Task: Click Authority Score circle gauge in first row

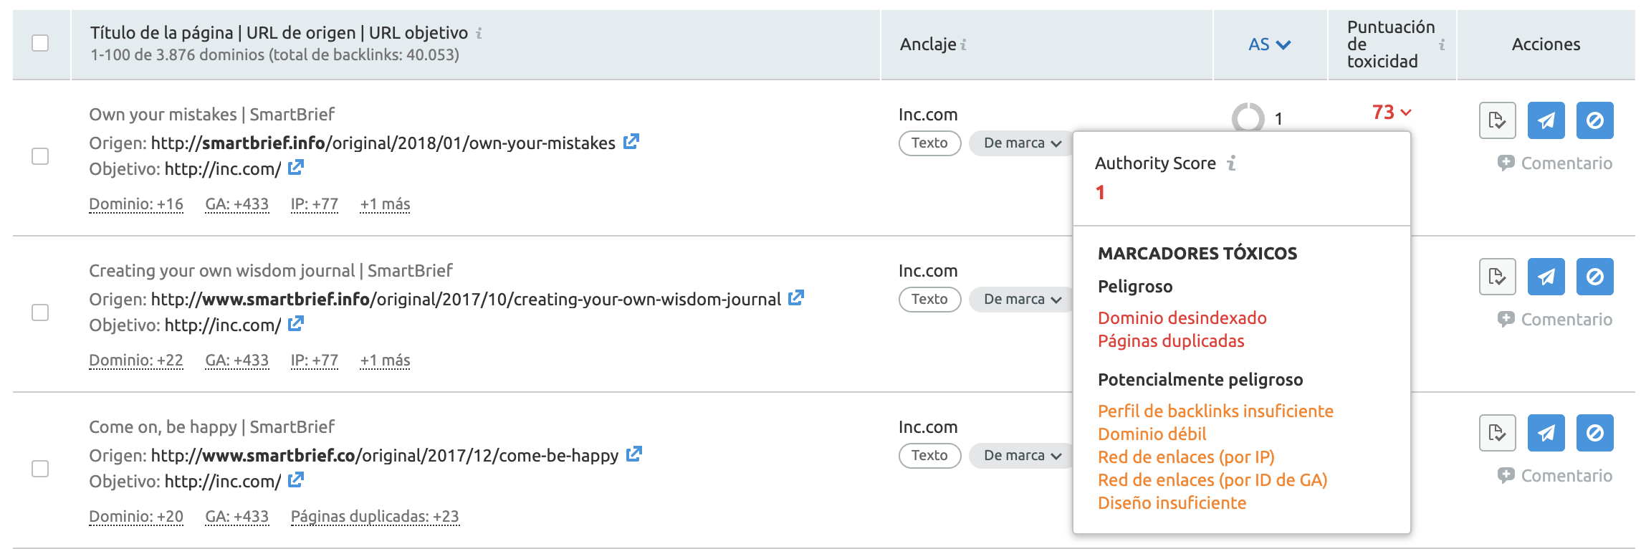Action: 1248,118
